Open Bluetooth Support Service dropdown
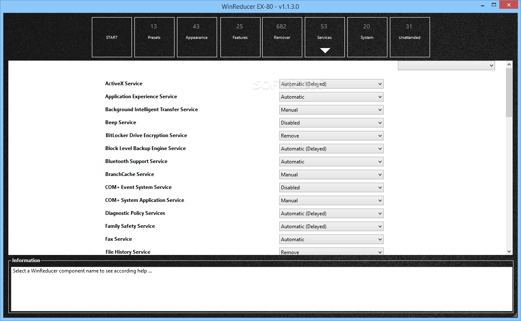This screenshot has height=321, width=521. (x=331, y=162)
